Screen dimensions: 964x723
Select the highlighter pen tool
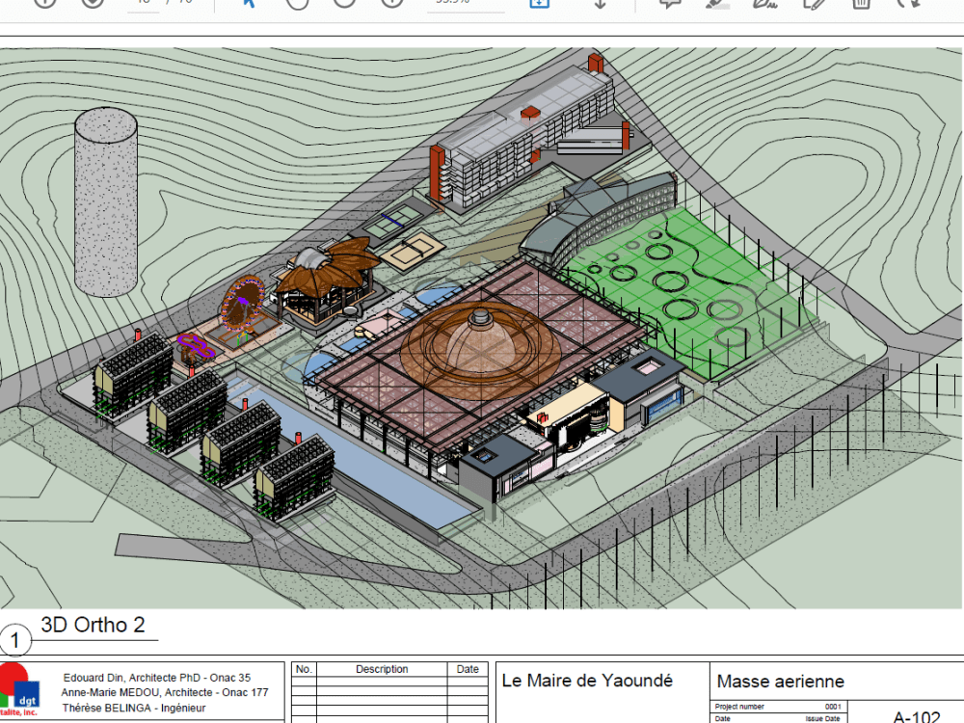point(717,3)
